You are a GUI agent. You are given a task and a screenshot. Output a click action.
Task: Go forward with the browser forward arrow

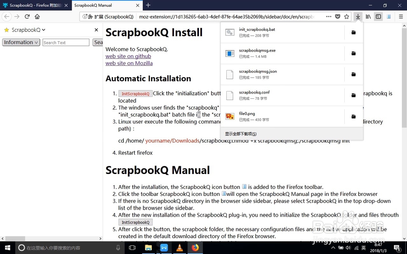[17, 17]
